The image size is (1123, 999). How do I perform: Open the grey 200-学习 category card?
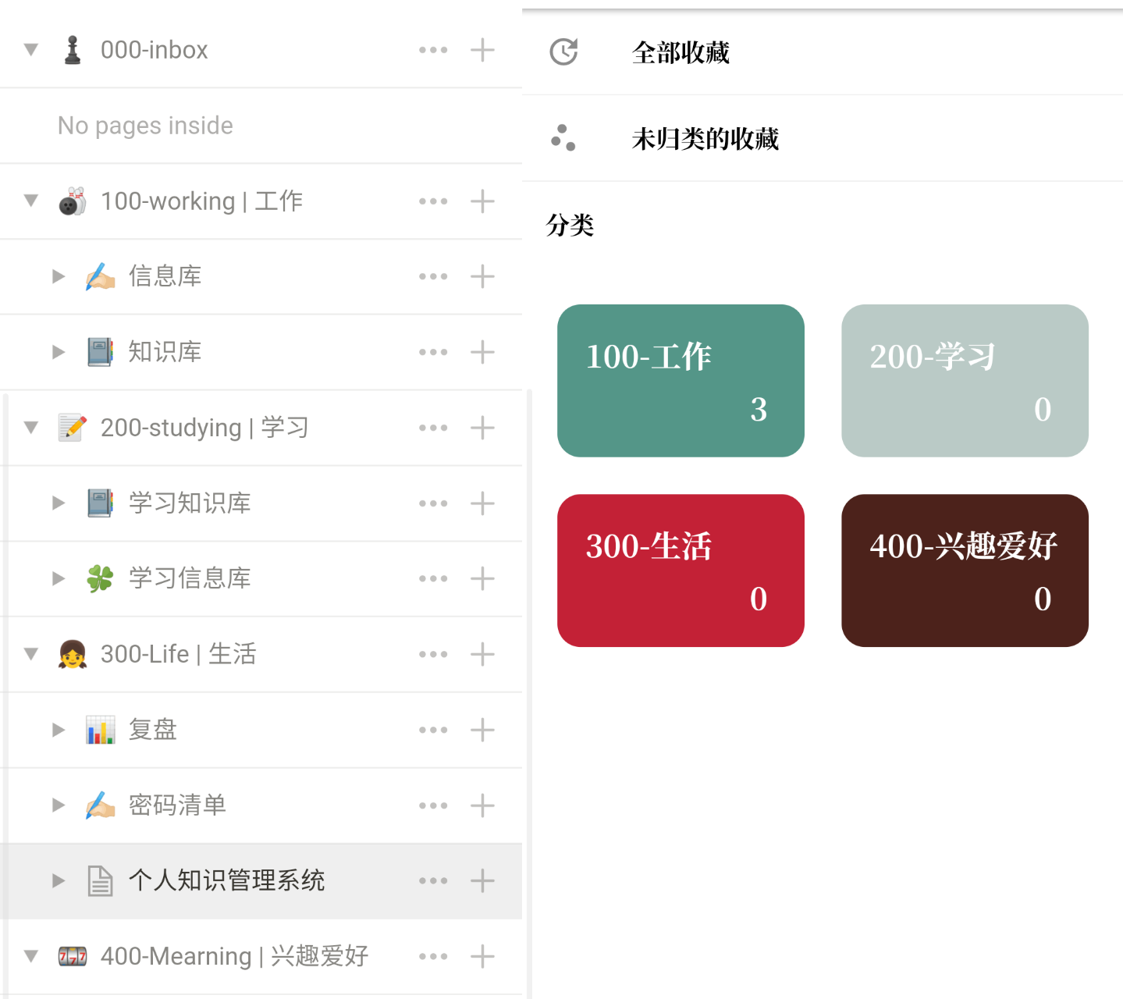pos(965,381)
